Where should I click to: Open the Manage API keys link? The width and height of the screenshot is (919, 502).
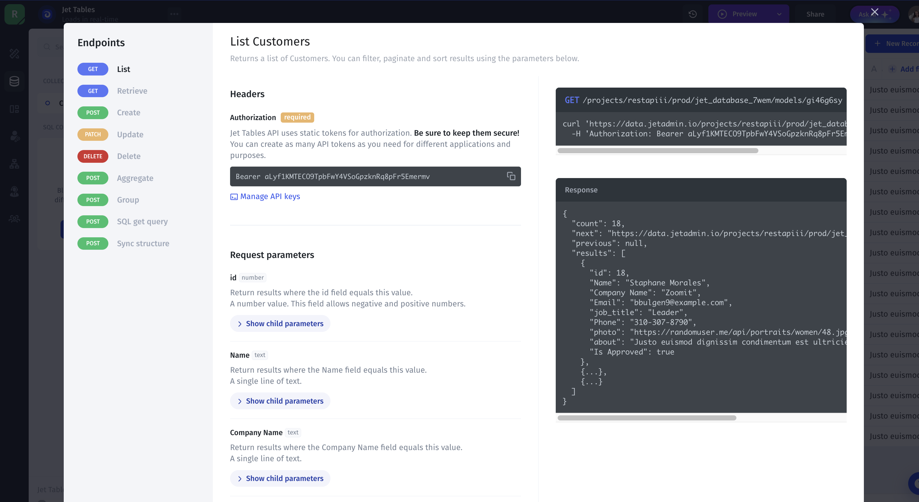pos(270,197)
